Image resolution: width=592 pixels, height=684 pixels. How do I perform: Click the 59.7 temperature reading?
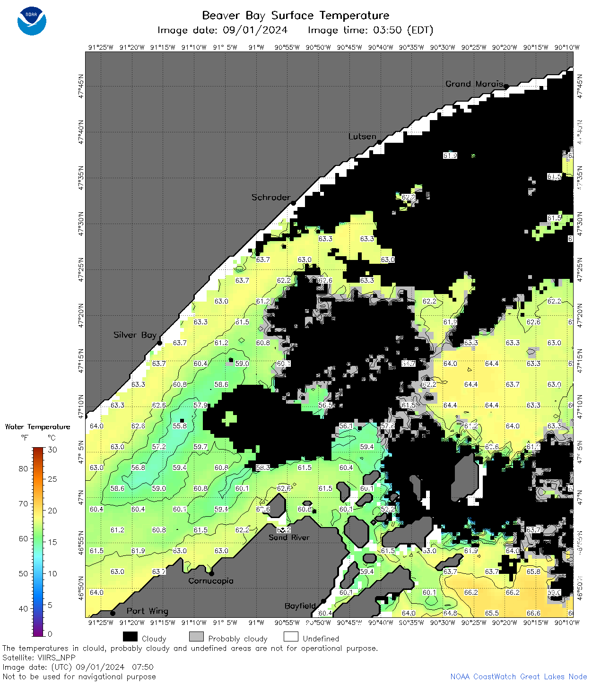[x=200, y=447]
